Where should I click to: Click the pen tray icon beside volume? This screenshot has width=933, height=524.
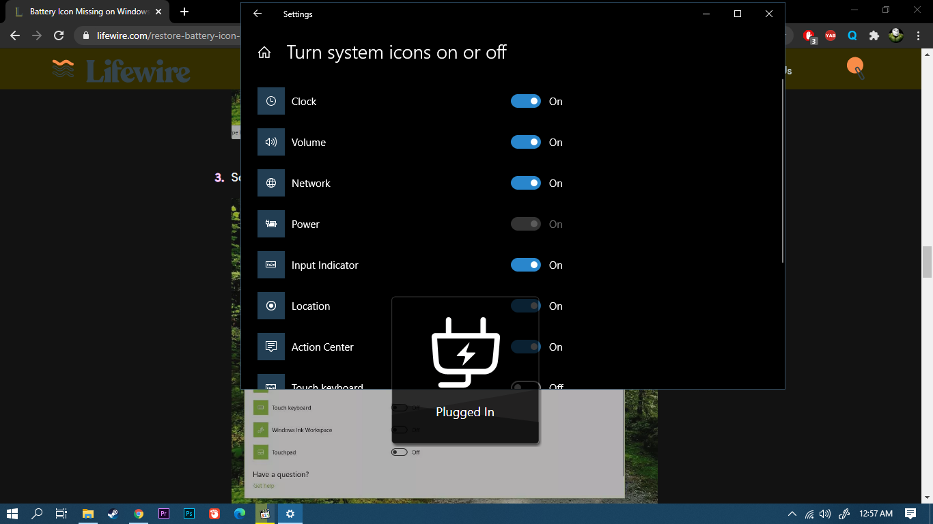[844, 514]
